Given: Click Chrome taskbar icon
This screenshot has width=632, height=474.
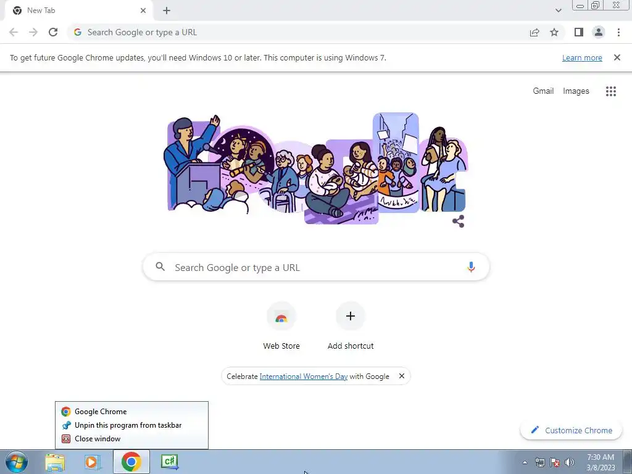Looking at the screenshot, I should point(131,462).
